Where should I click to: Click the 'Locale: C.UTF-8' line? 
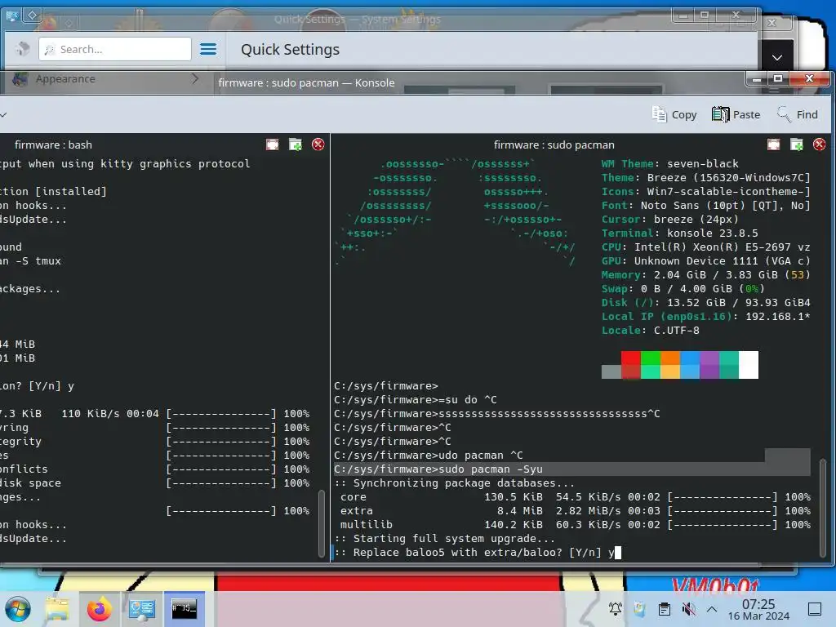click(651, 330)
